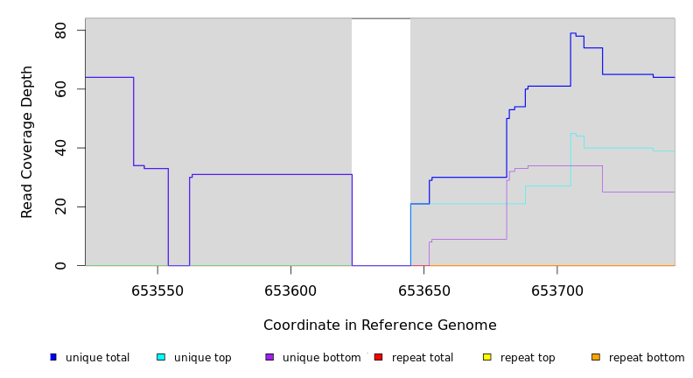Select the "unique top" legend text
Screen dimensions: 693x378
coord(202,358)
